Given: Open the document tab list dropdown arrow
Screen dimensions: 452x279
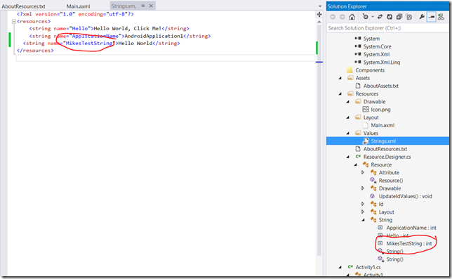Looking at the screenshot, I should coord(319,6).
